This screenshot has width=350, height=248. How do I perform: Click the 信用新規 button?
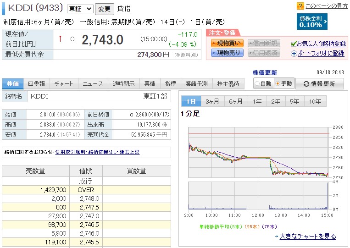(x=264, y=43)
